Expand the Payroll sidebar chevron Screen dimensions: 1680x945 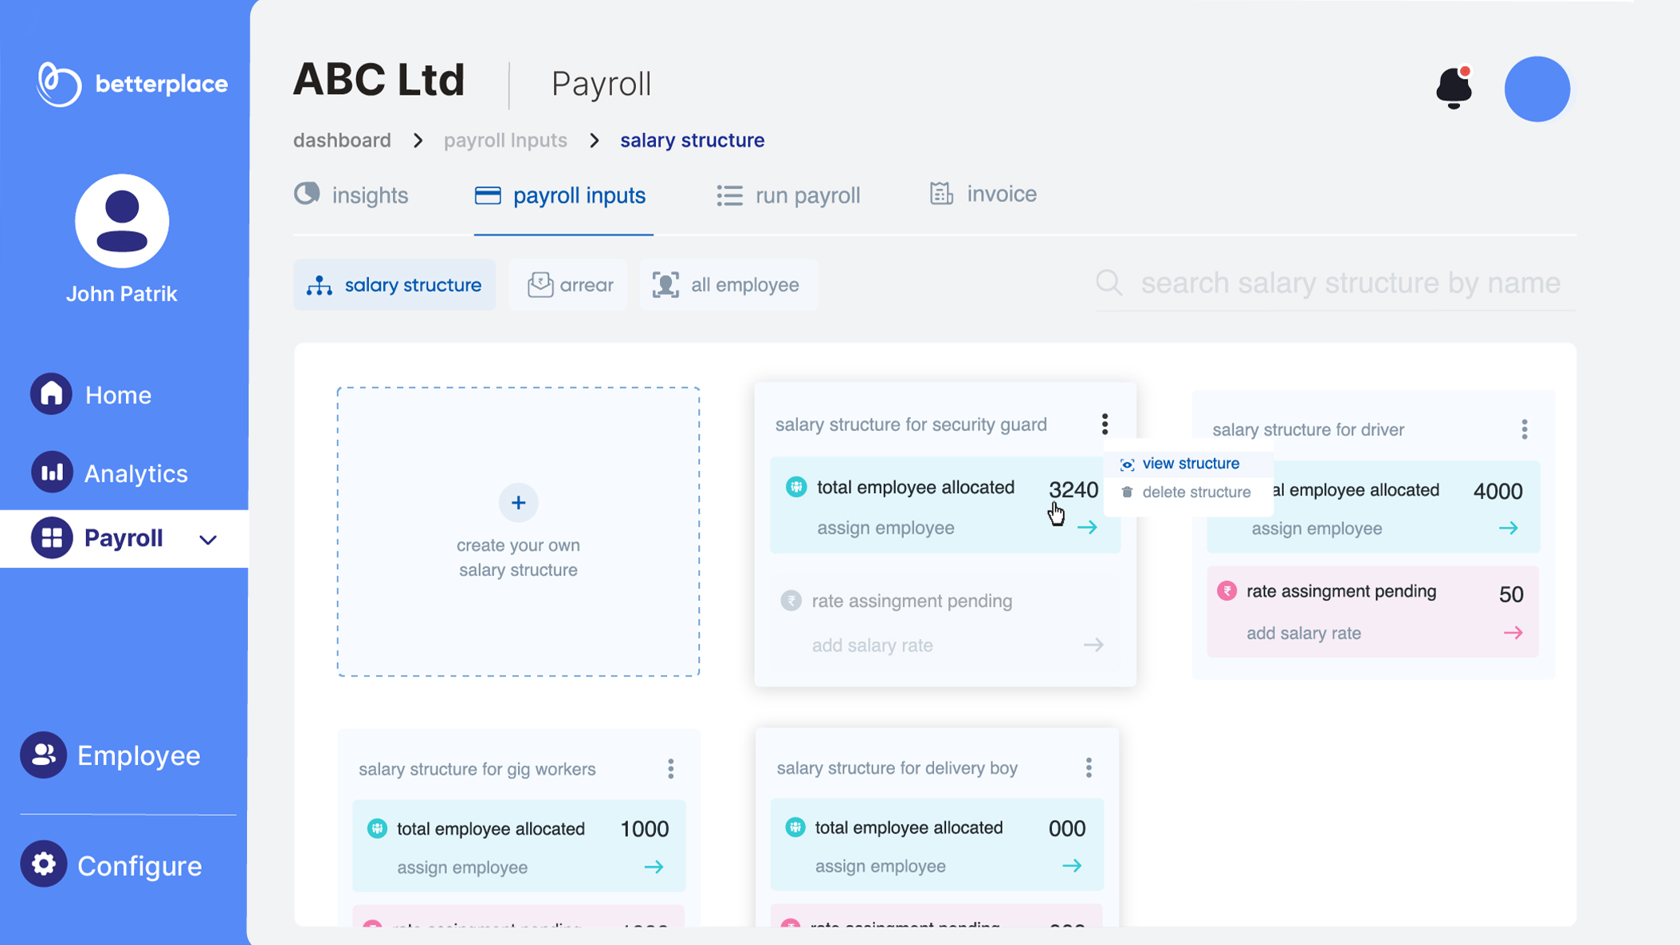208,539
